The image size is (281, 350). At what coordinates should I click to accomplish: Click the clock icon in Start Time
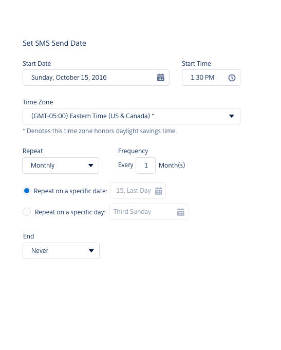click(232, 78)
